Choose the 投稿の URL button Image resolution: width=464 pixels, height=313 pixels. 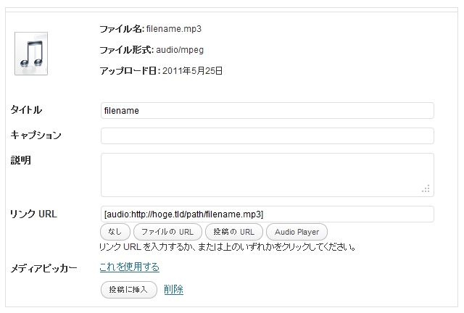pyautogui.click(x=234, y=232)
